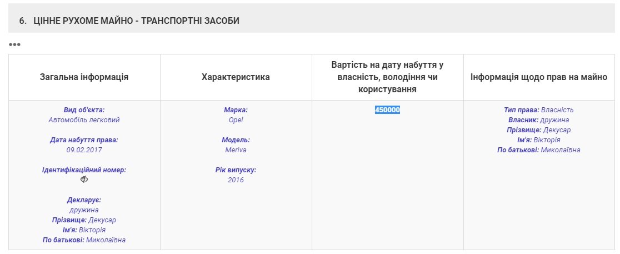Image resolution: width=620 pixels, height=254 pixels.
Task: Click the 'Тип права: Власність' line
Action: 538,110
